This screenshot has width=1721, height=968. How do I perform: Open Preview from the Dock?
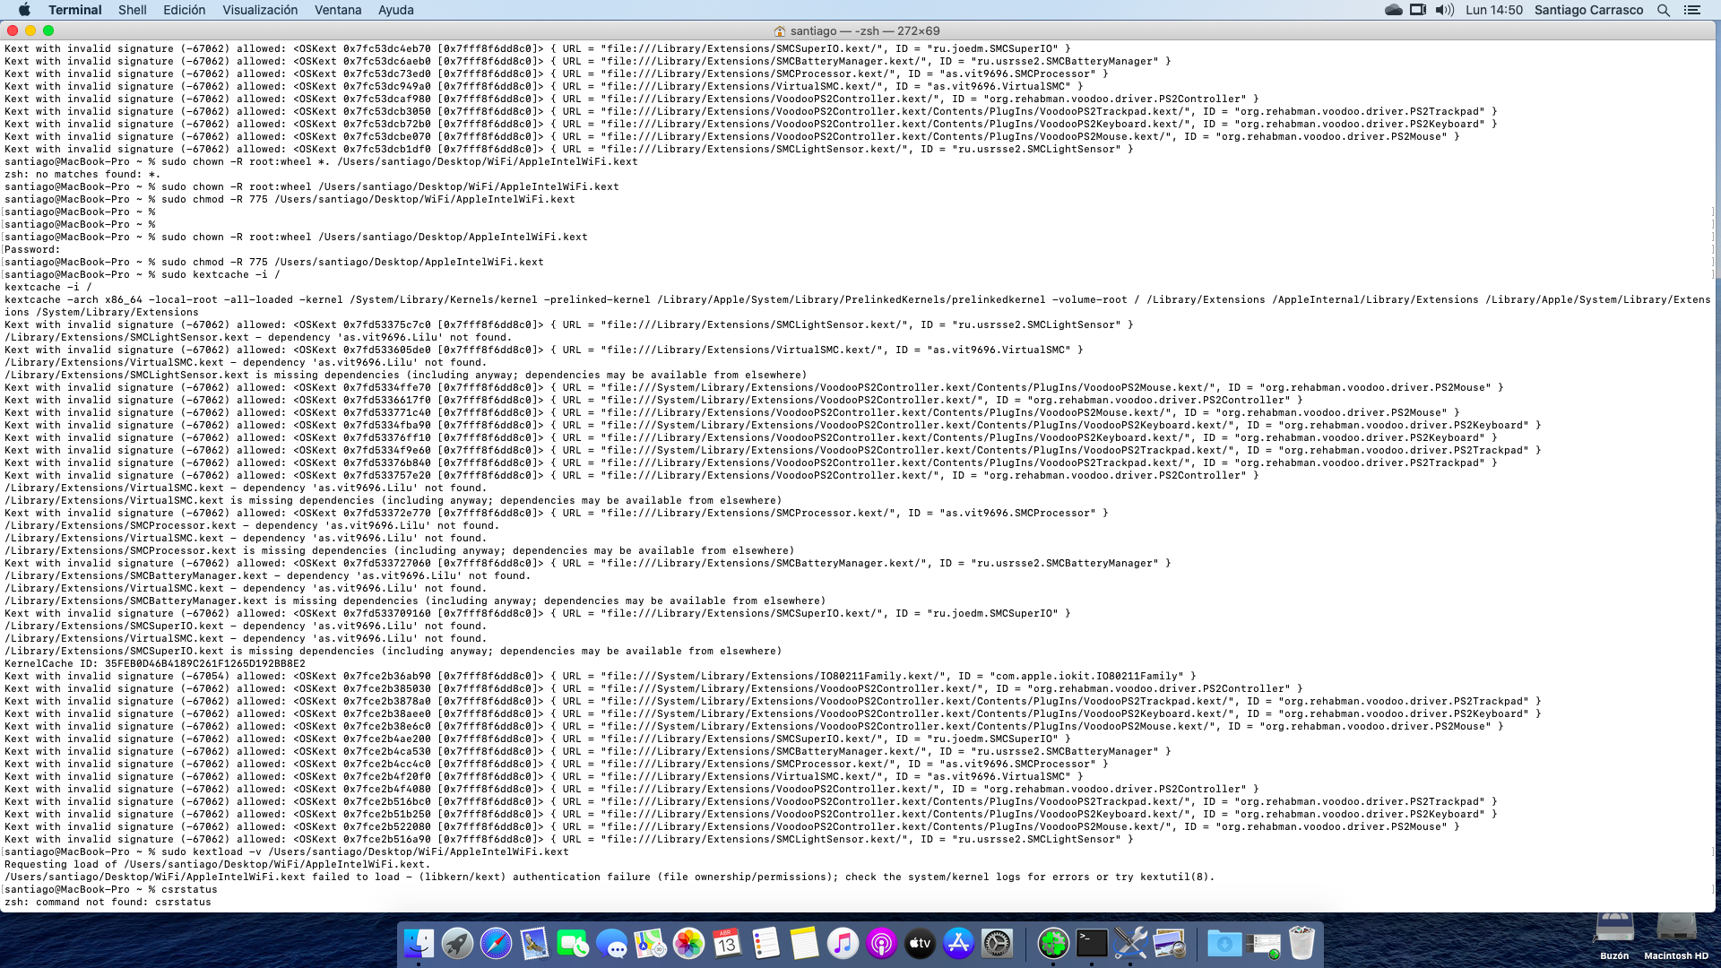point(1169,943)
